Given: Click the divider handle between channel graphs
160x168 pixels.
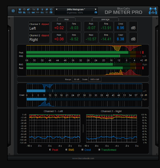Looking at the screenshot, I should point(83,128).
